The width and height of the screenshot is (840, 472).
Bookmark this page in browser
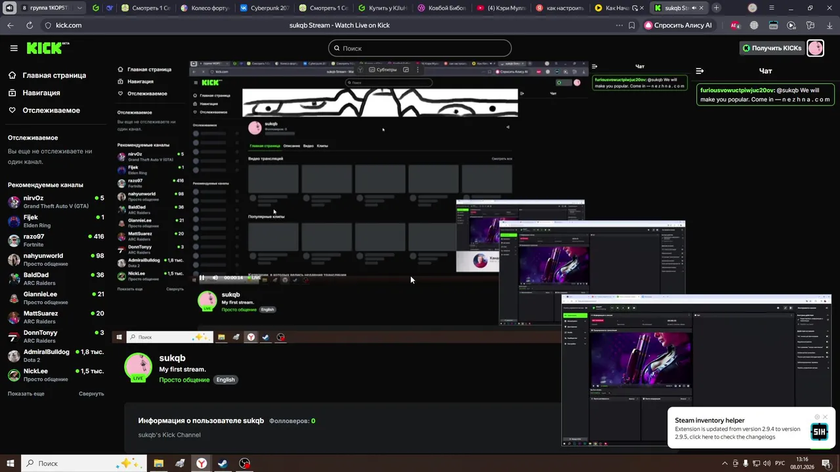[x=631, y=25]
